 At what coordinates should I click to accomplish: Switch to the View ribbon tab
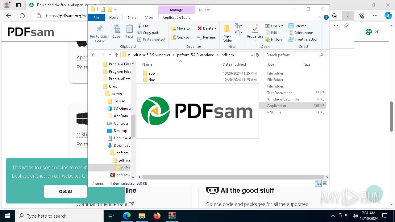point(149,18)
